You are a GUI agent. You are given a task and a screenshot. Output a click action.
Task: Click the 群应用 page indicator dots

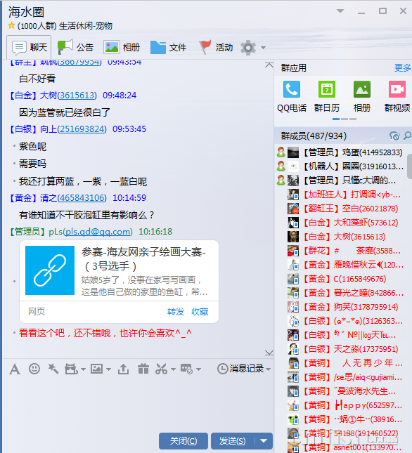pyautogui.click(x=345, y=119)
